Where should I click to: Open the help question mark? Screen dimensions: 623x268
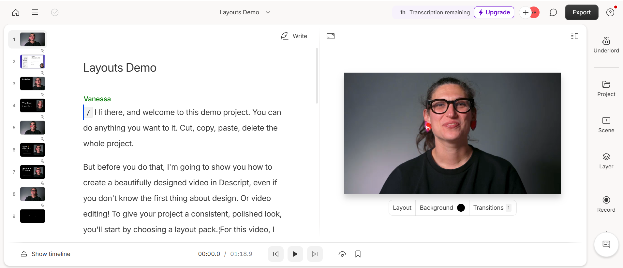610,12
